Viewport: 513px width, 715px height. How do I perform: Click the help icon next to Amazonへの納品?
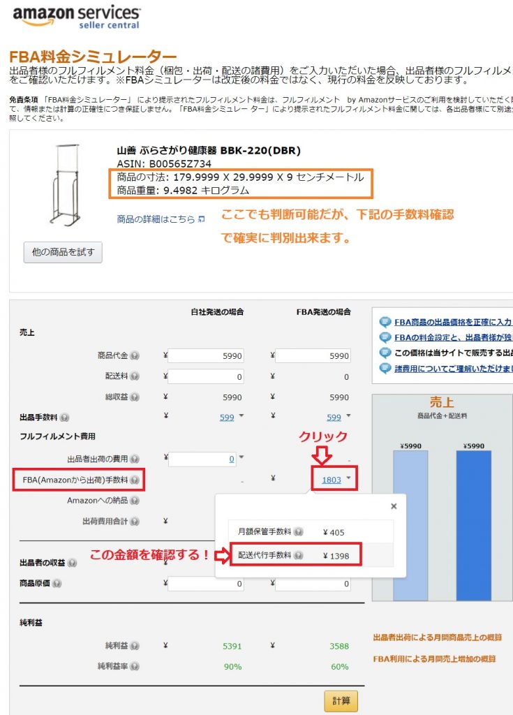tap(135, 501)
